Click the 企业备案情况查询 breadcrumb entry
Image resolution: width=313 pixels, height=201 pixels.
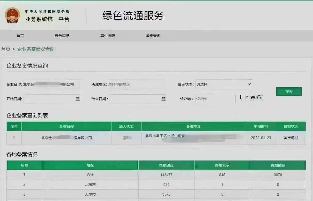tap(35, 49)
